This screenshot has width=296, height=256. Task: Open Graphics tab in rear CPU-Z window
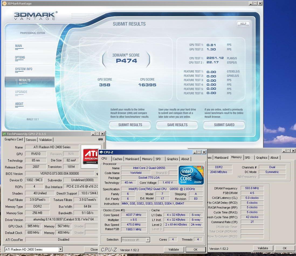tap(262, 158)
